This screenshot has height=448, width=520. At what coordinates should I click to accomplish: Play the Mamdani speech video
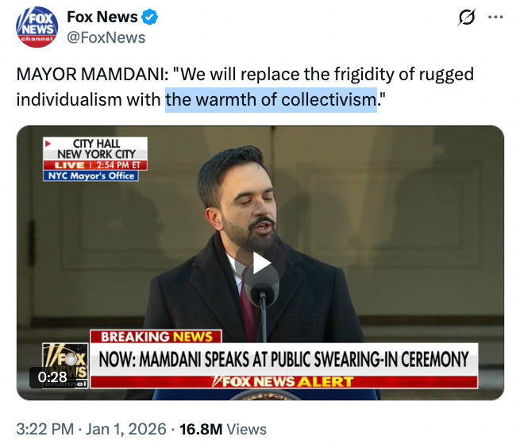click(260, 265)
